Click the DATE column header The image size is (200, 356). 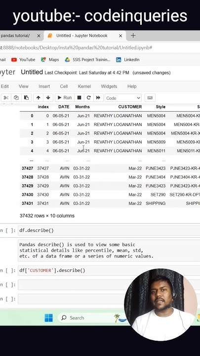coord(64,107)
